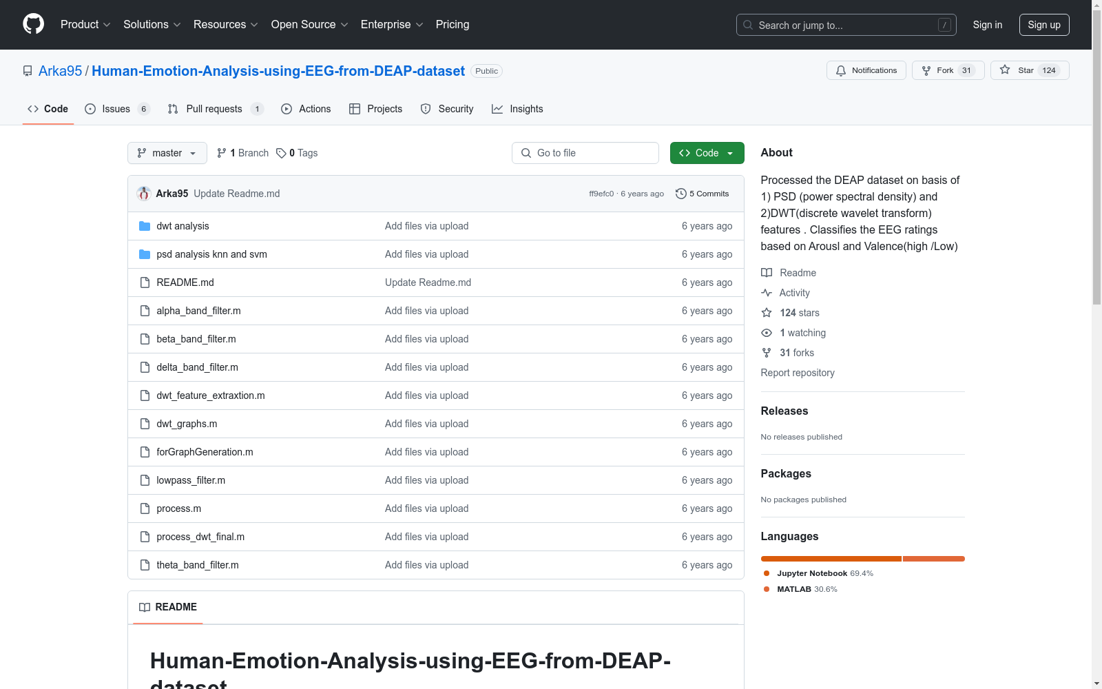
Task: Click the file icon next to alpha_band_filter.m
Action: coord(145,311)
